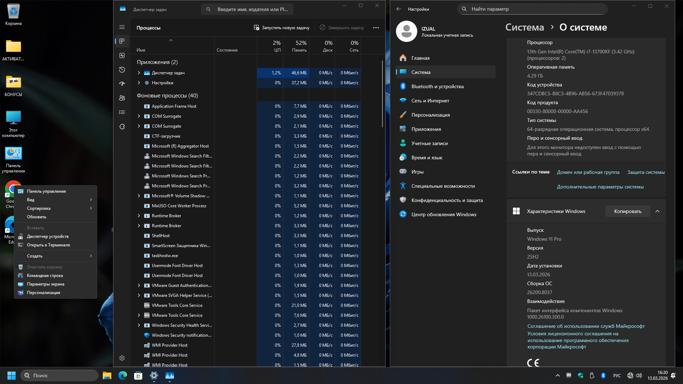Open App history icon in sidebar

(x=122, y=70)
